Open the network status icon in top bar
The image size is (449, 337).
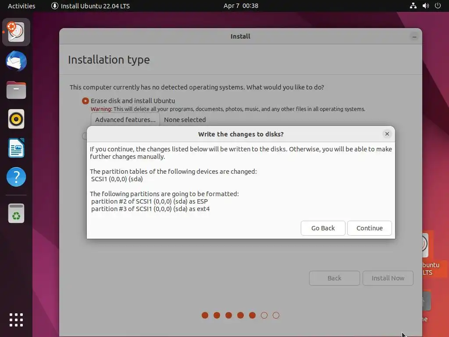click(413, 6)
